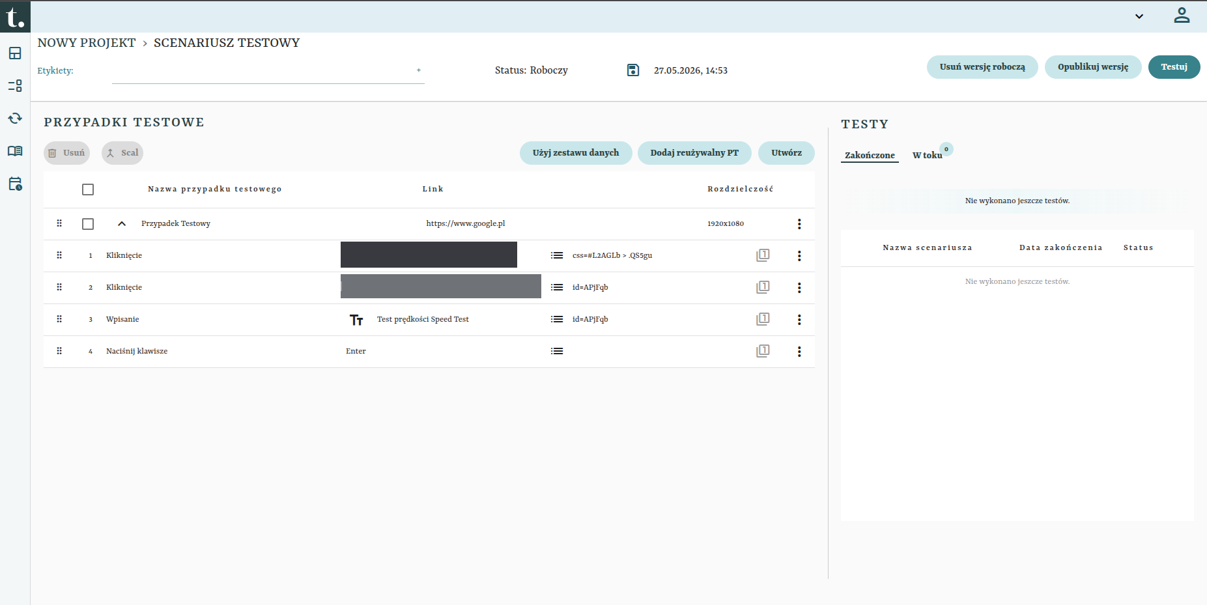
Task: Click the text type icon in Wpisanie row
Action: point(356,320)
